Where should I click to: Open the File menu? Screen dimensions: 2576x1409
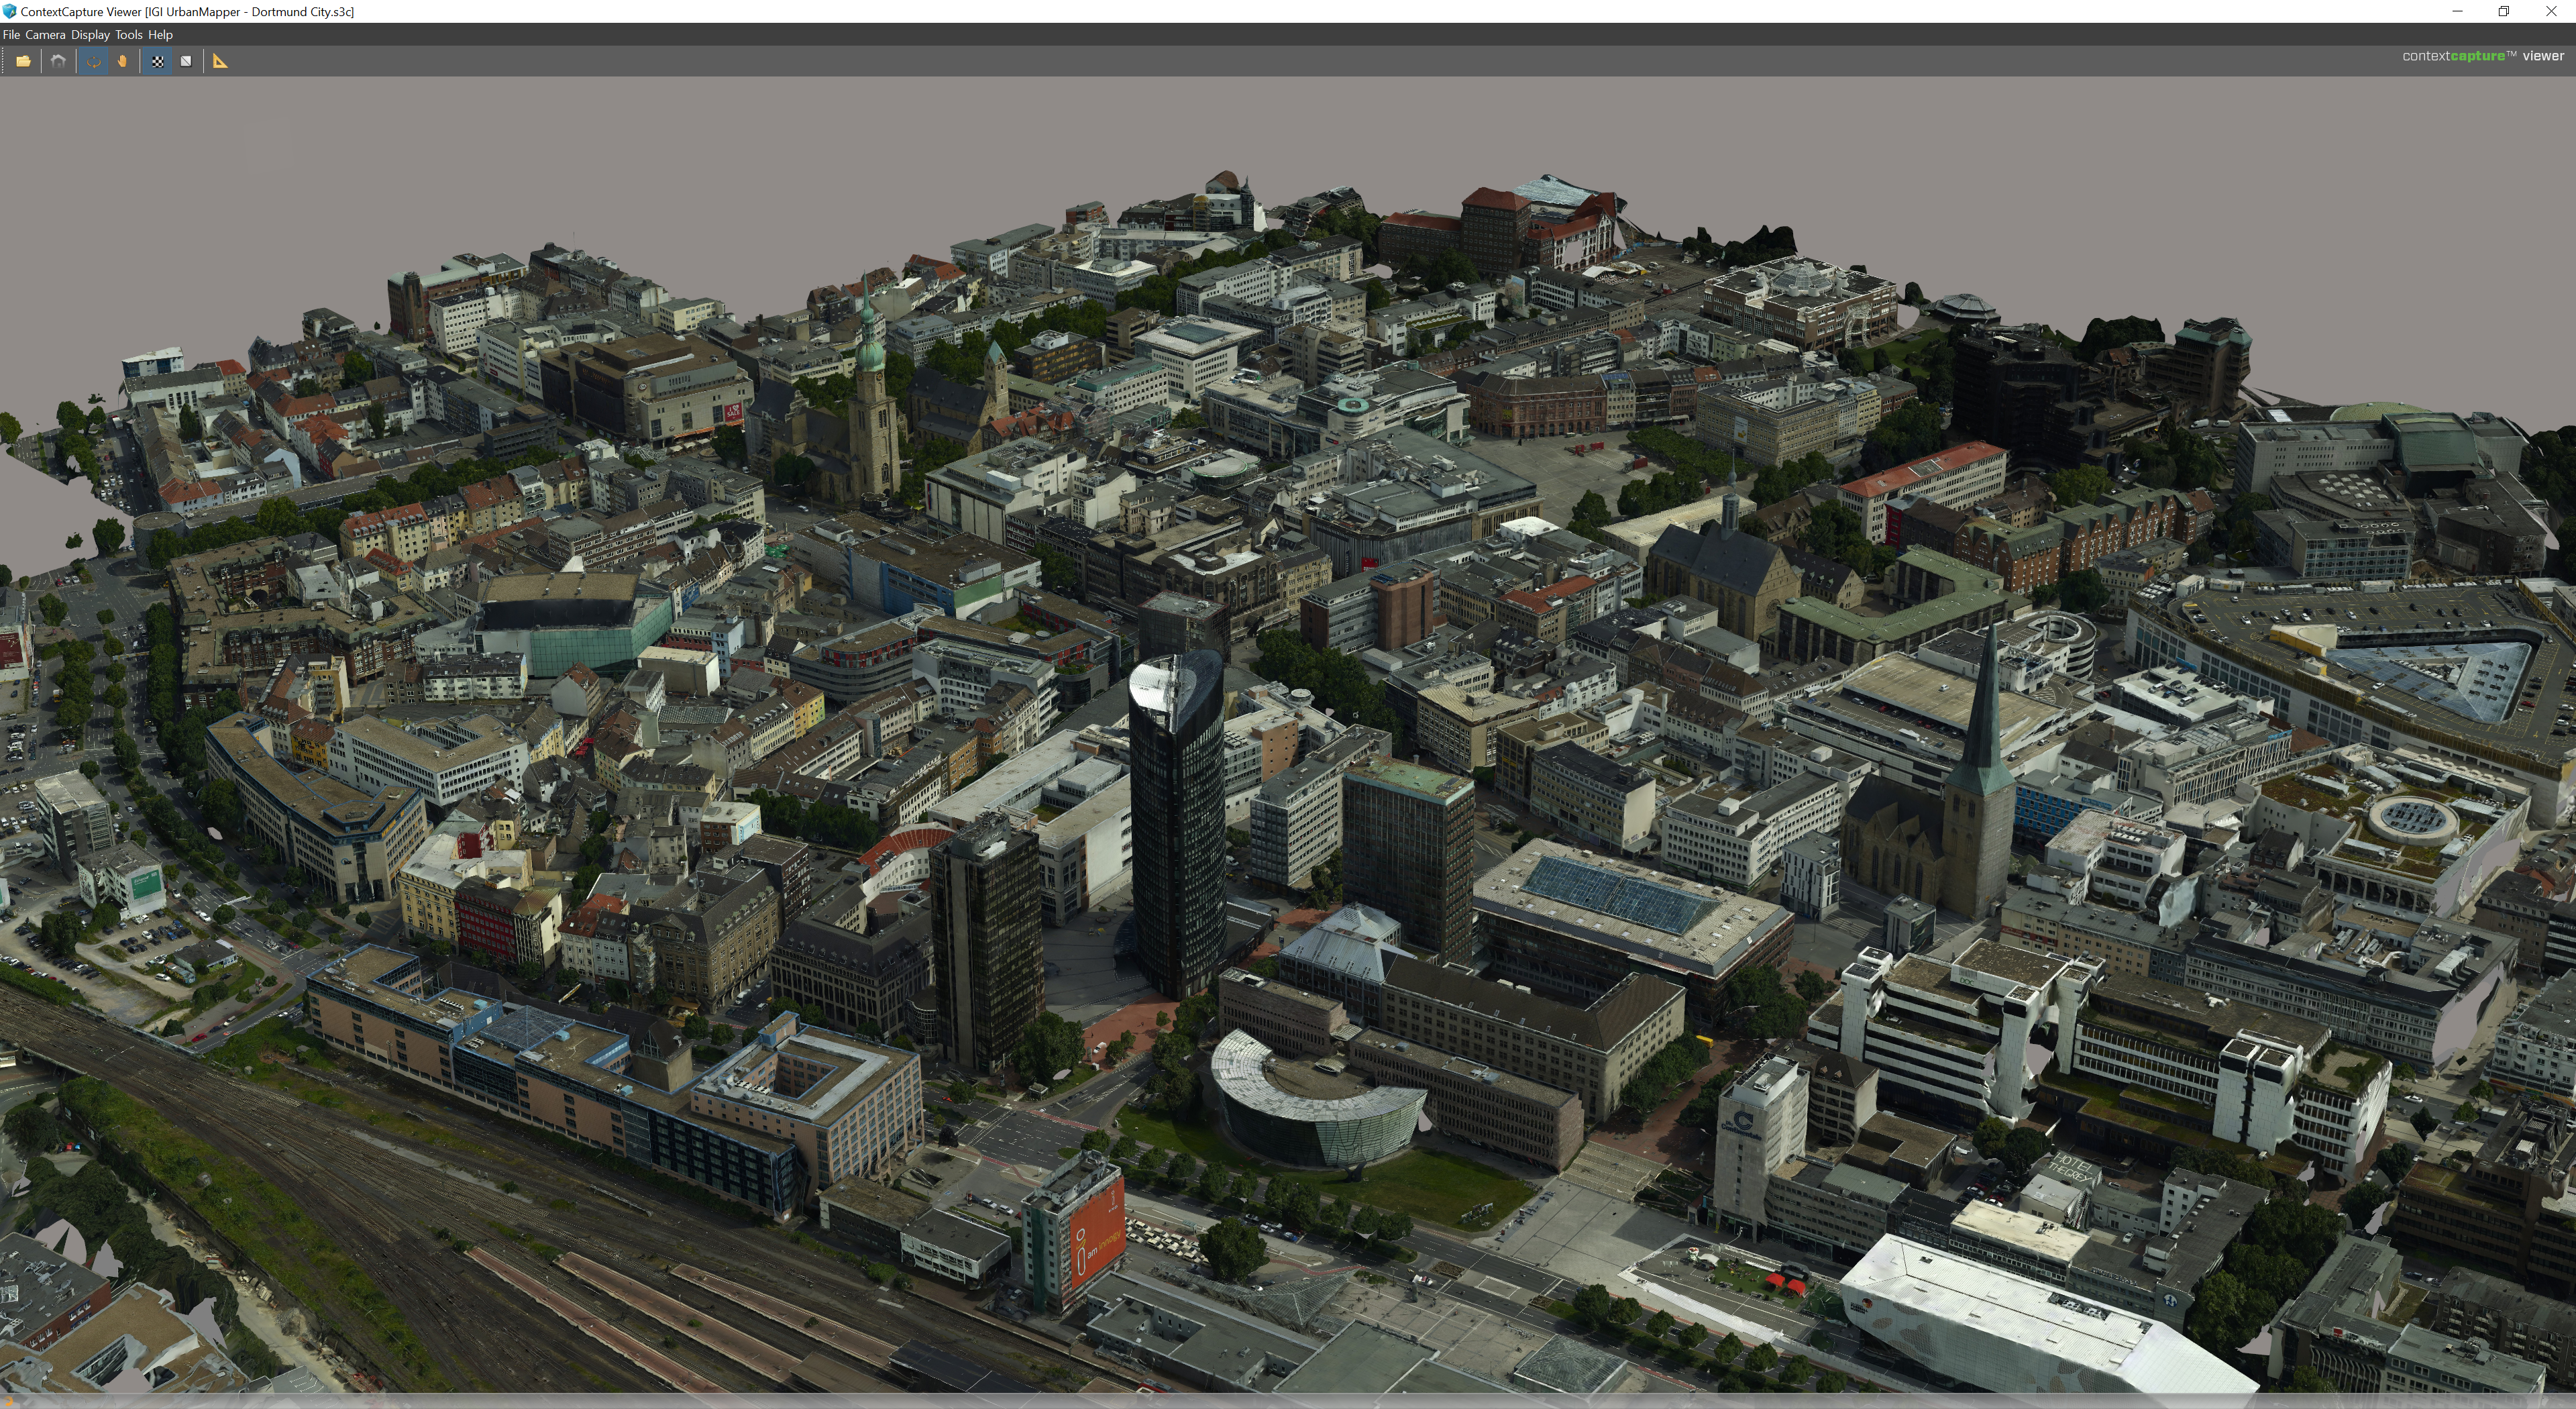(x=11, y=34)
